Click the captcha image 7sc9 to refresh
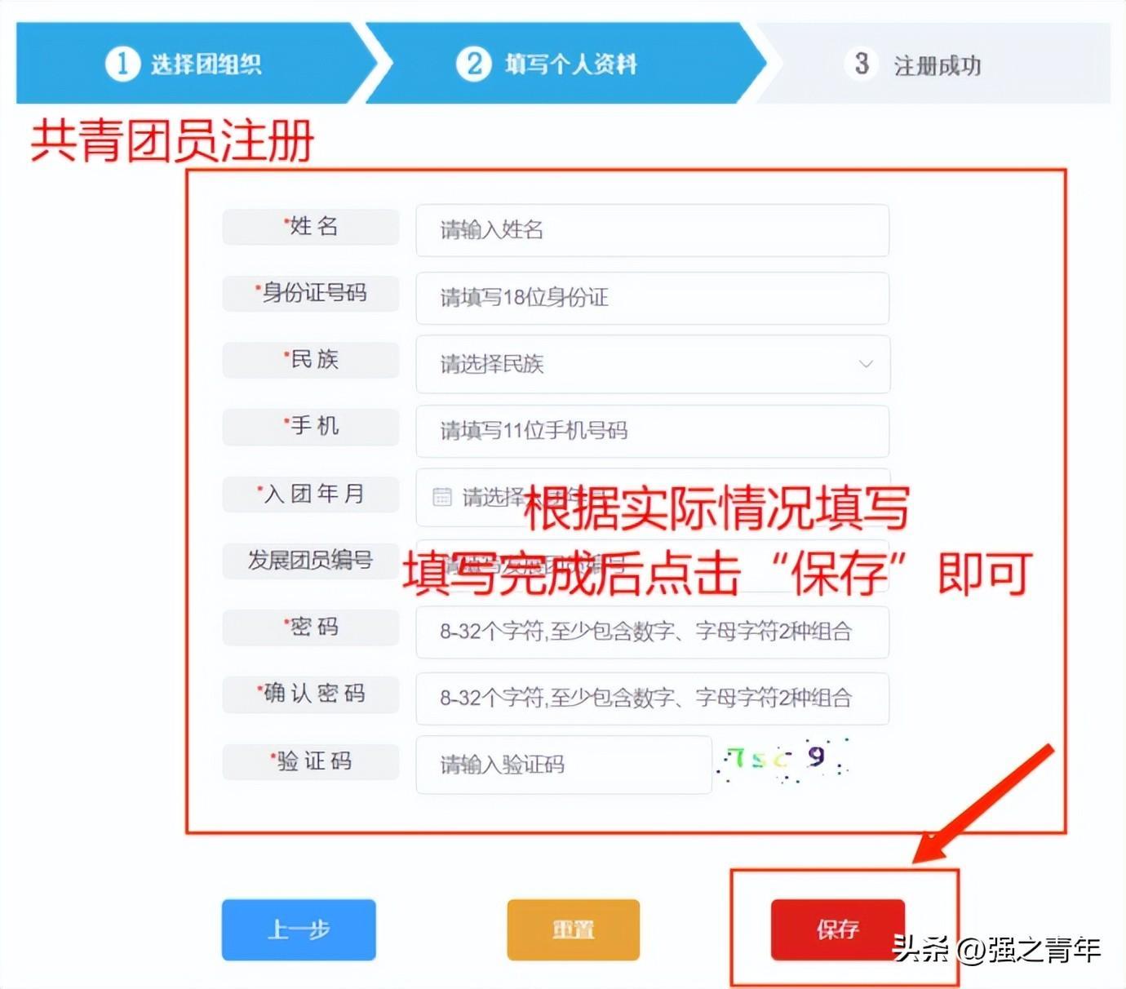 pyautogui.click(x=783, y=761)
